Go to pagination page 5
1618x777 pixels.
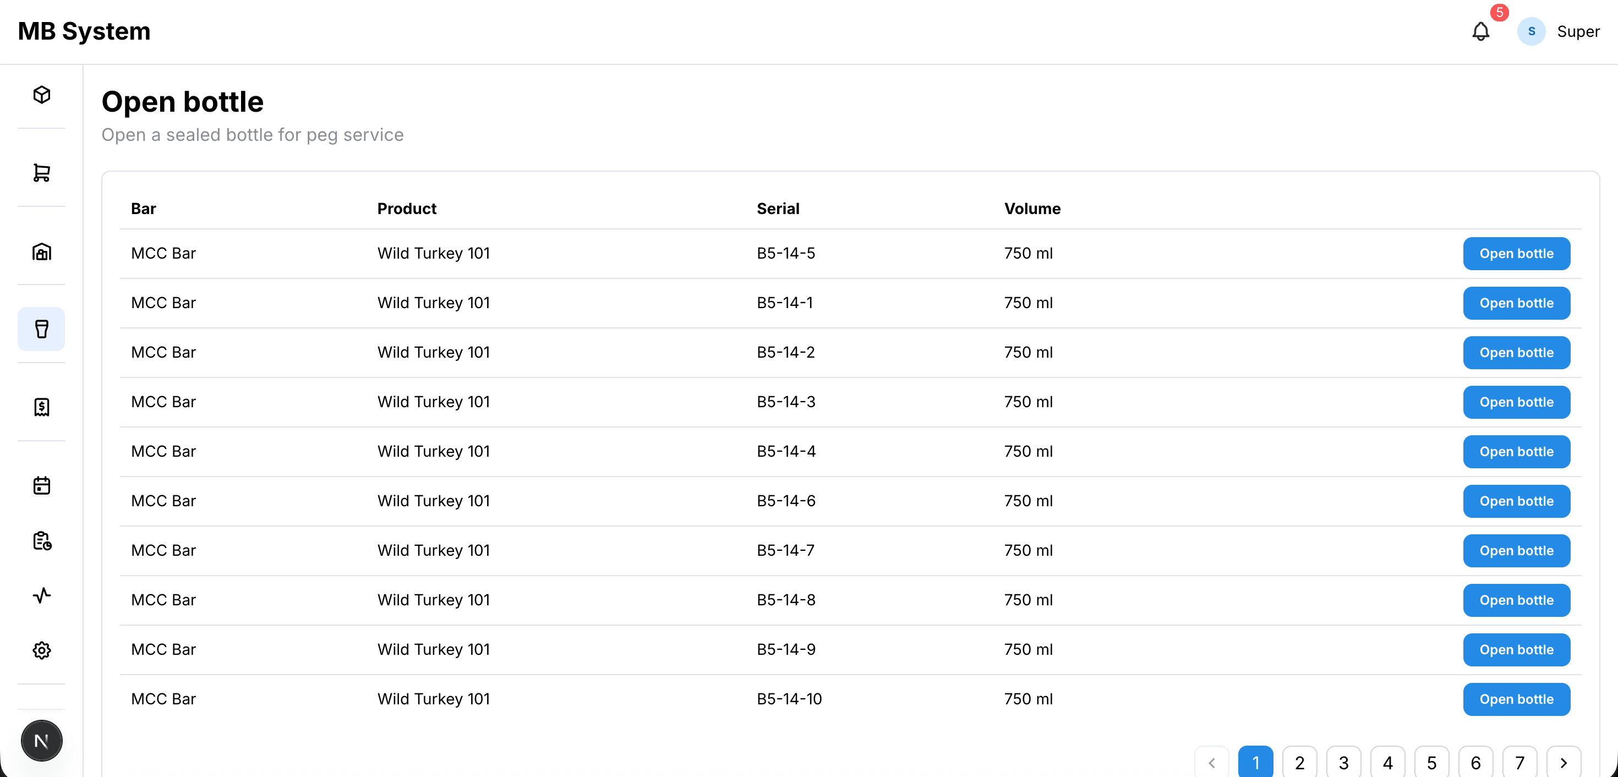click(1431, 763)
